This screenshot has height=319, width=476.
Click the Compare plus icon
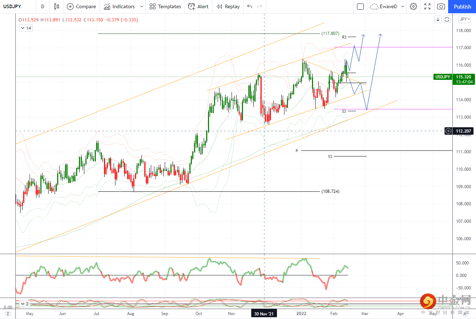[70, 6]
